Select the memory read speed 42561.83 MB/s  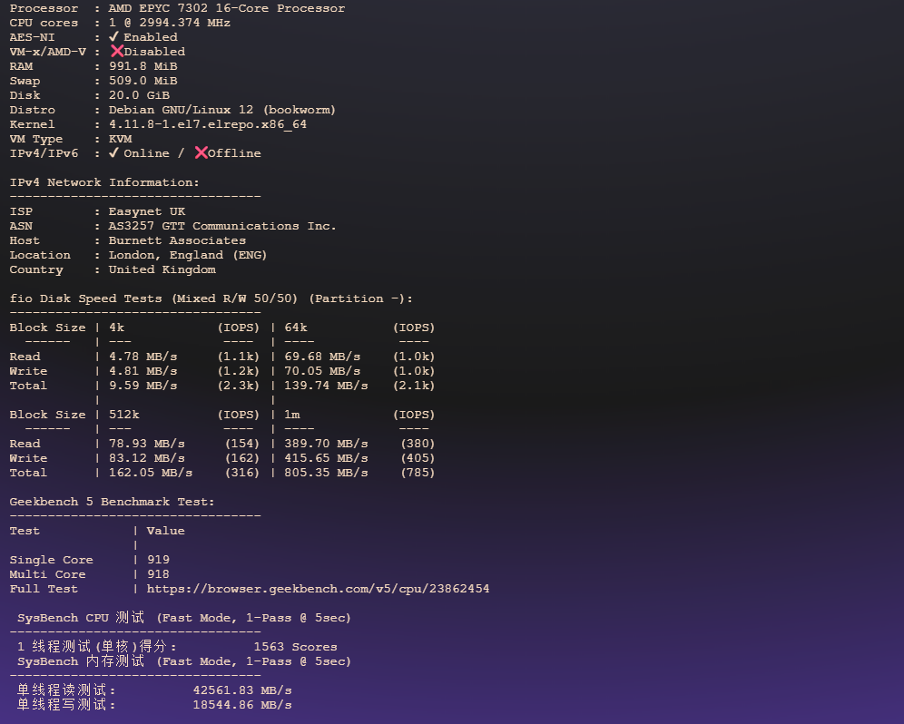[241, 690]
